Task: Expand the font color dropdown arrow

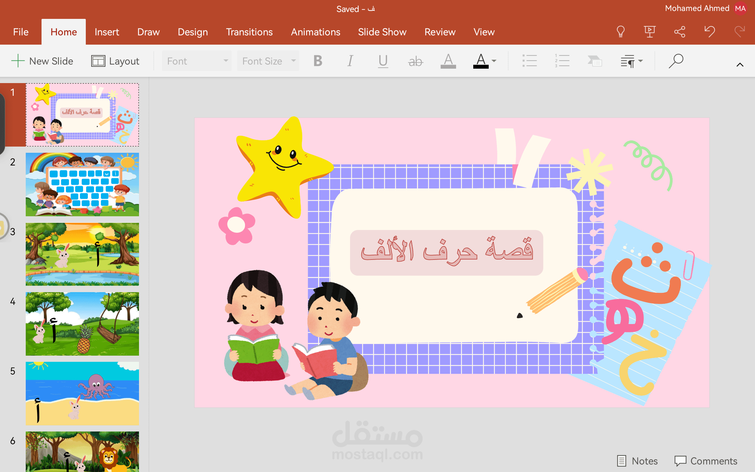Action: coord(494,61)
